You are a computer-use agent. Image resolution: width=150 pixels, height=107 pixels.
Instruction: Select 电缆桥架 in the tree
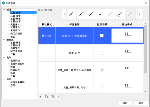[x=15, y=61]
